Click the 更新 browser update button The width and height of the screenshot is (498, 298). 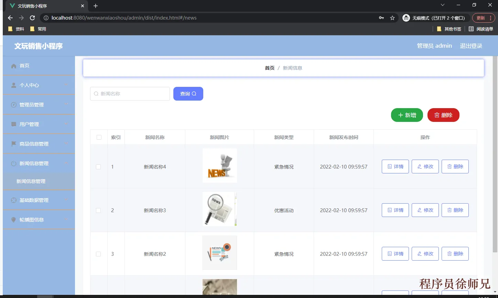click(x=484, y=18)
